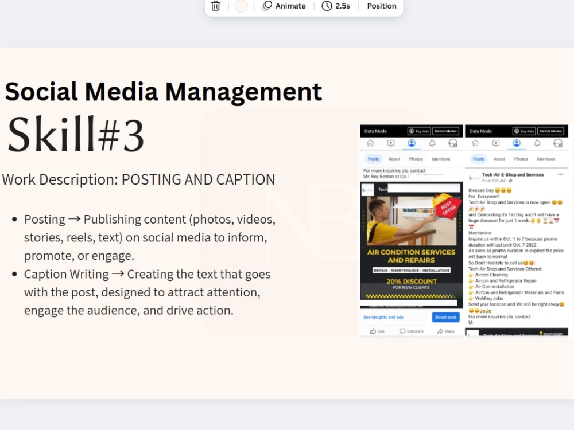Open the Animate panel
This screenshot has width=574, height=430.
click(284, 6)
